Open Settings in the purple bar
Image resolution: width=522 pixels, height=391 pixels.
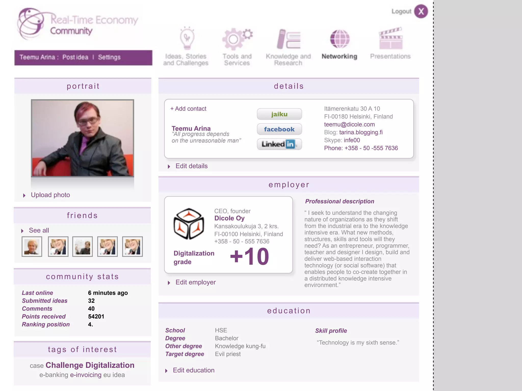[109, 57]
